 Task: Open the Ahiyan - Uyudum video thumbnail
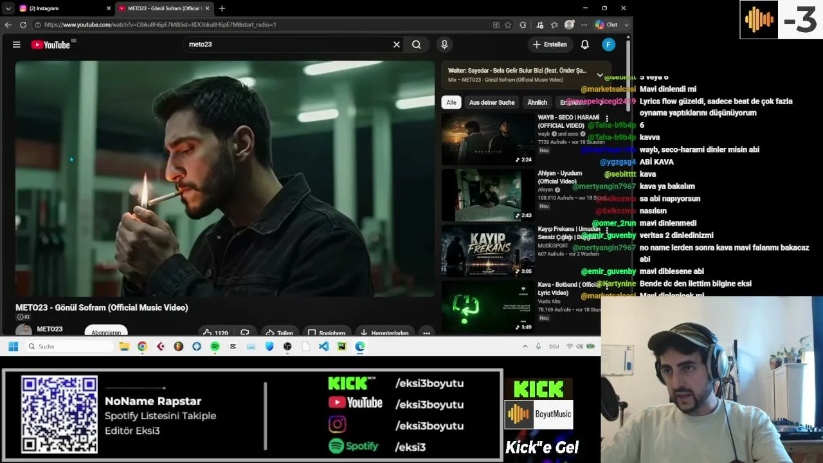click(x=487, y=195)
